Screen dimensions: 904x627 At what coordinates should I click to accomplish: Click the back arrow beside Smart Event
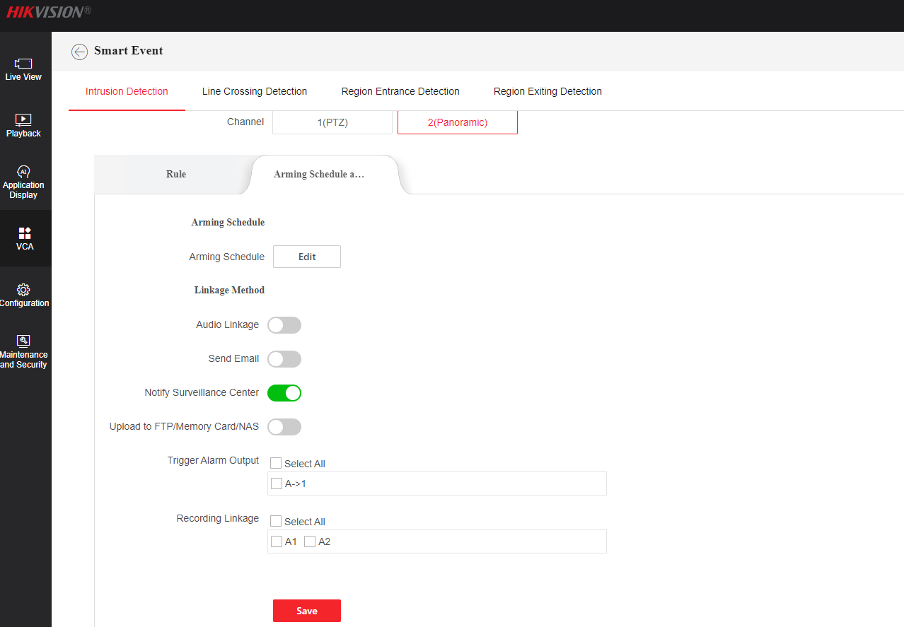[80, 52]
